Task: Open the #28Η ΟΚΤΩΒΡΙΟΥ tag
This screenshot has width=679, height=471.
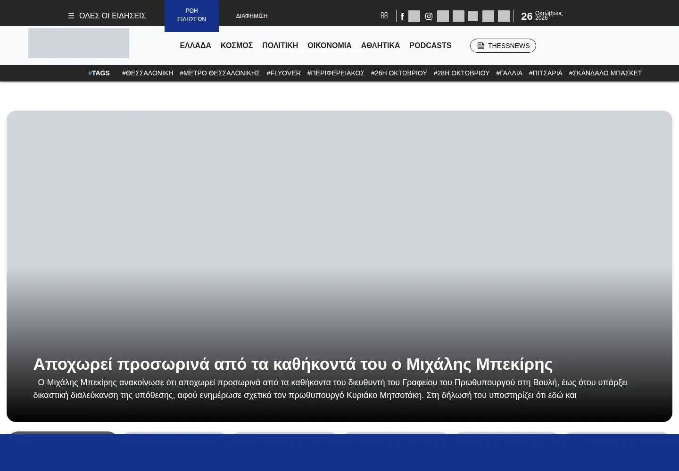Action: click(x=462, y=73)
